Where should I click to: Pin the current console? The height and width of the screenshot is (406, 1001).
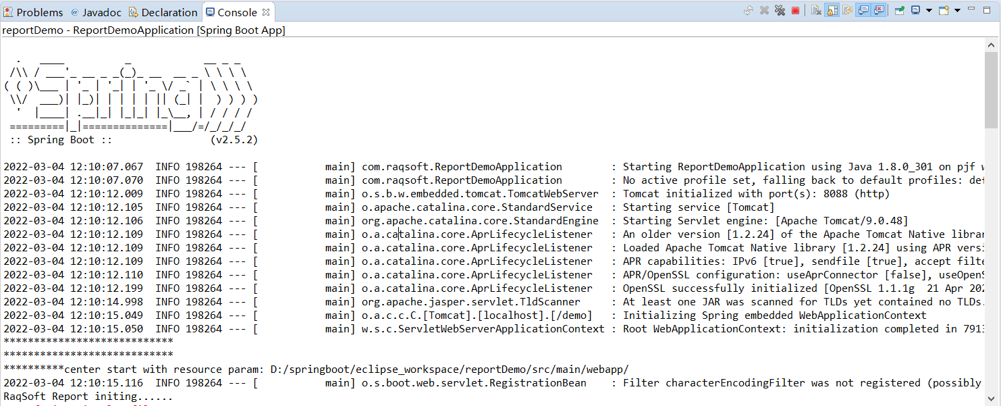click(900, 10)
